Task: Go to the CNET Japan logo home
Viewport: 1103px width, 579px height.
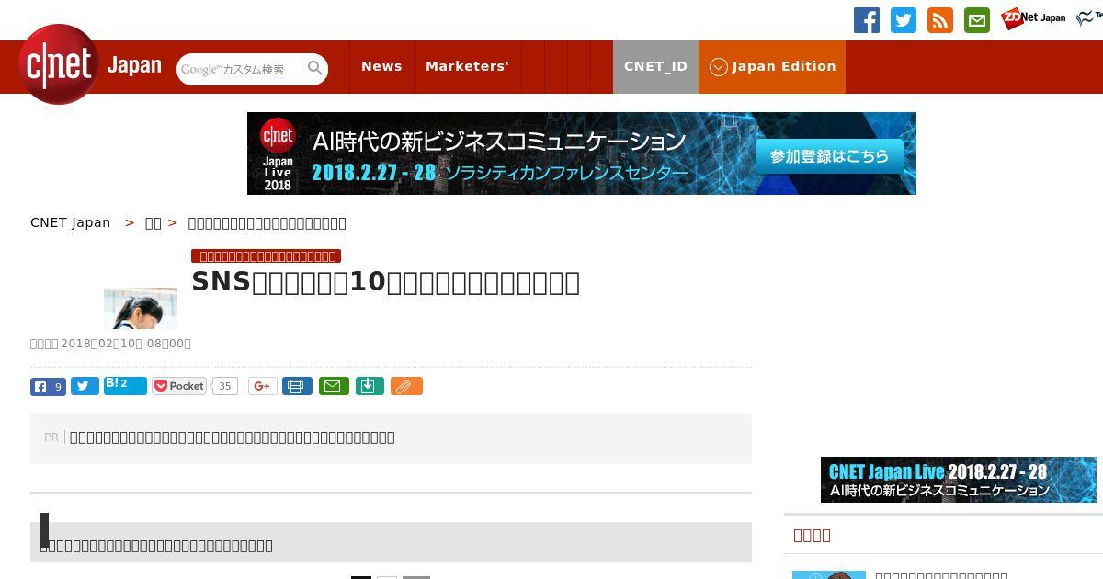Action: [90, 64]
